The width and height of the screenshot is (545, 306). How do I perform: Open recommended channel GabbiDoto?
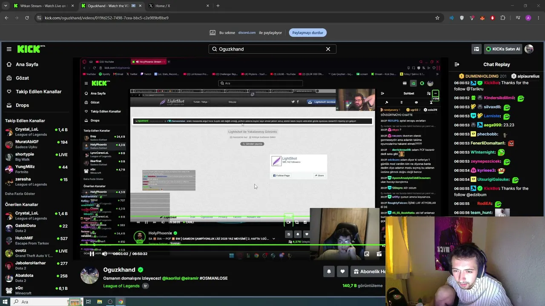click(x=36, y=228)
